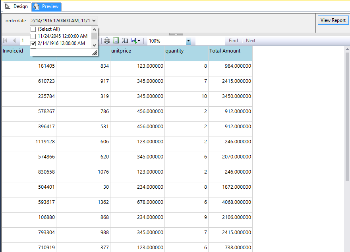This screenshot has height=252, width=350.
Task: Expand the export format dropdown arrow
Action: pyautogui.click(x=139, y=40)
